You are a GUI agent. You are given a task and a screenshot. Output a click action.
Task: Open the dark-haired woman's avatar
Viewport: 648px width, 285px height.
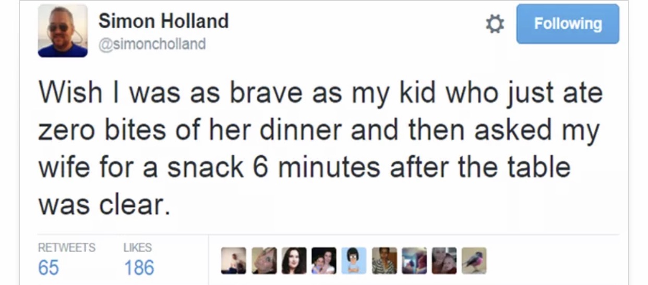294,261
